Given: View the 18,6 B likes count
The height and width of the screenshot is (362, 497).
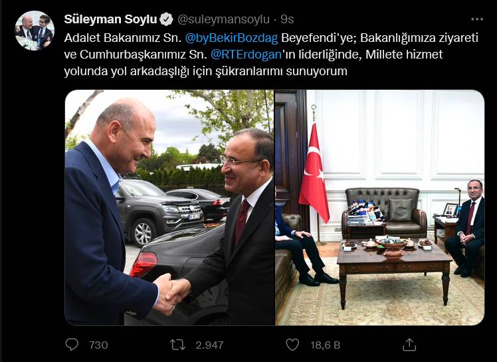Looking at the screenshot, I should coord(325,345).
